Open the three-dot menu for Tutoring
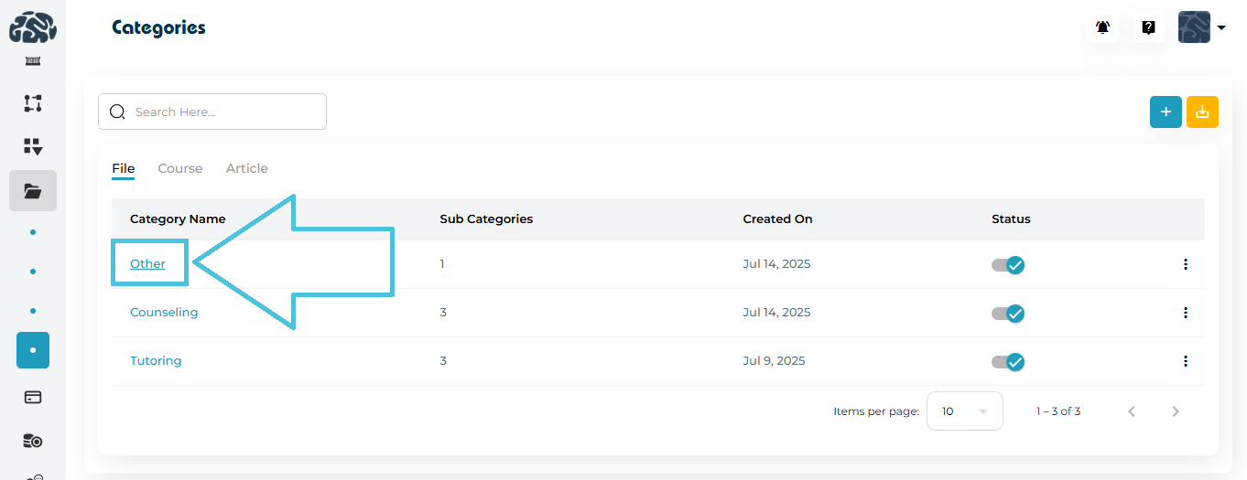 point(1186,361)
